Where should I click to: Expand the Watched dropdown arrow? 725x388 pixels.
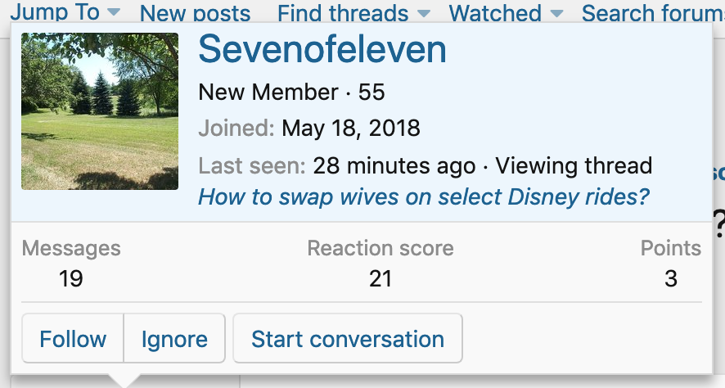click(556, 13)
